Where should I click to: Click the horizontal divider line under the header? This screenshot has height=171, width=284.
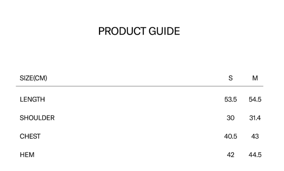[139, 86]
